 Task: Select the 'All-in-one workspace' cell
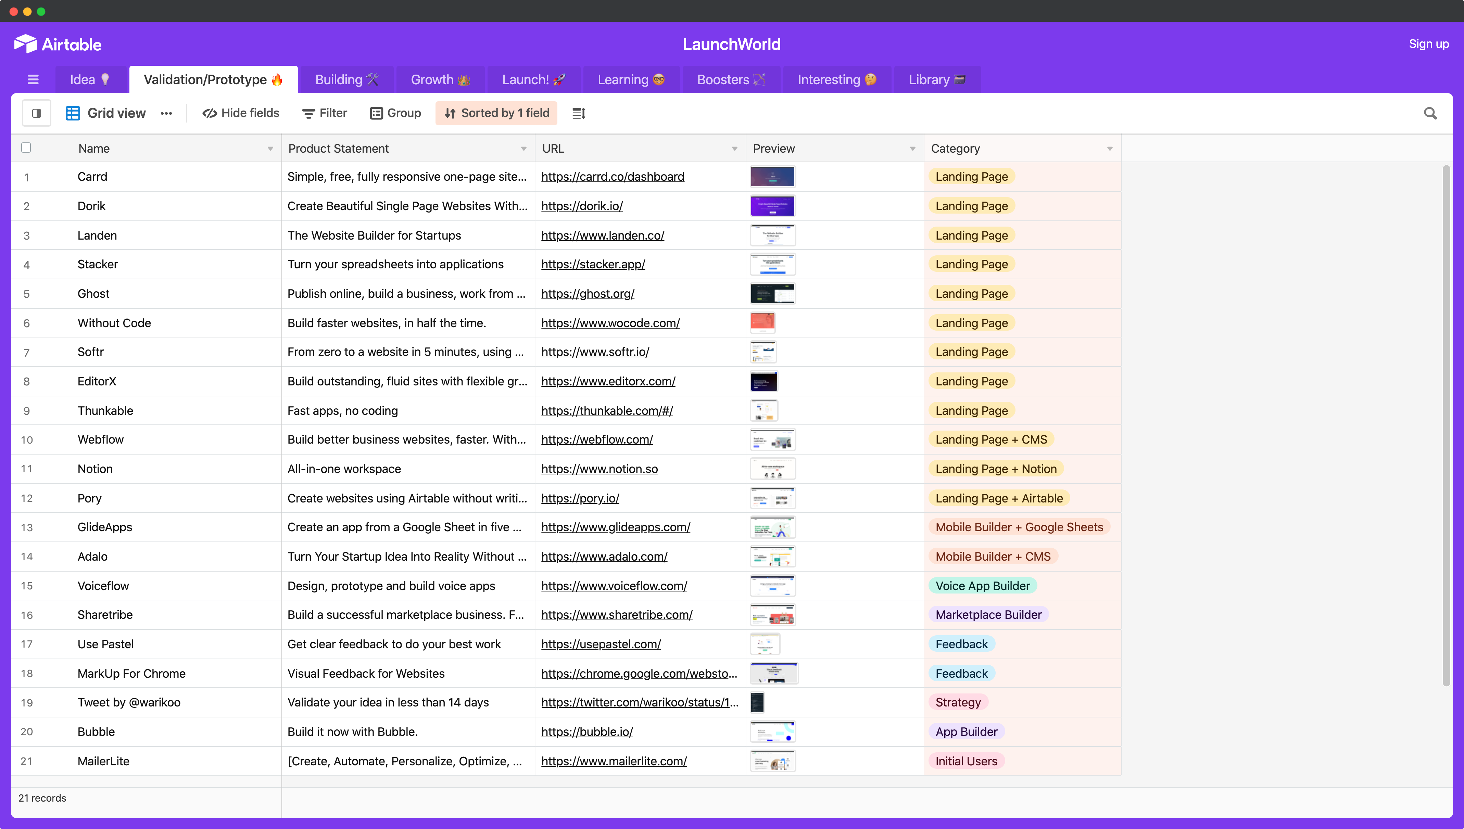pos(408,469)
